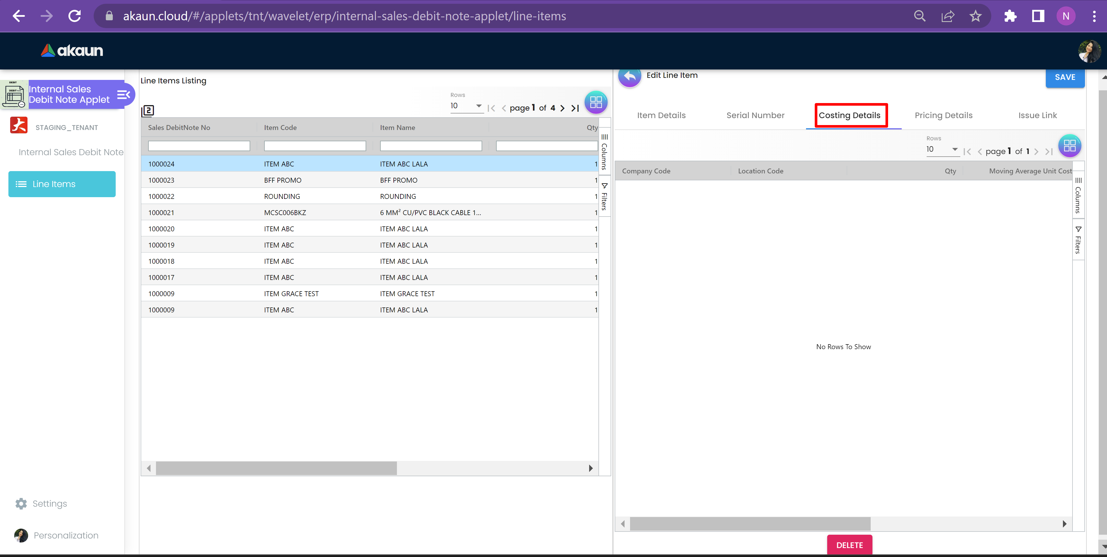Click browser extensions puzzle icon
Screen dimensions: 1107x557
tap(1010, 16)
